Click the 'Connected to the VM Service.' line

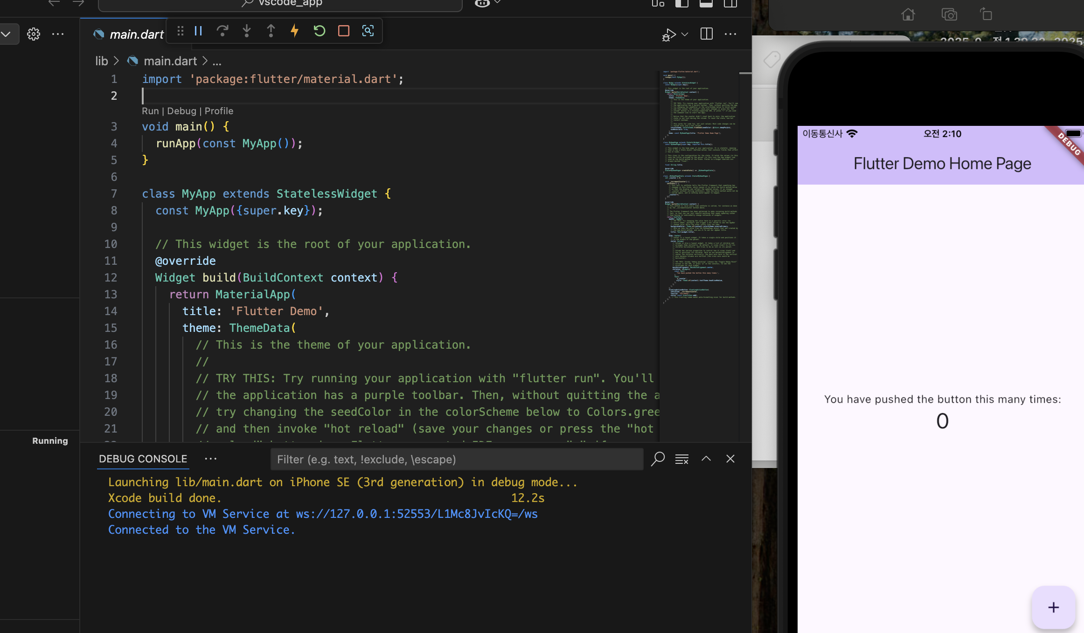(202, 530)
